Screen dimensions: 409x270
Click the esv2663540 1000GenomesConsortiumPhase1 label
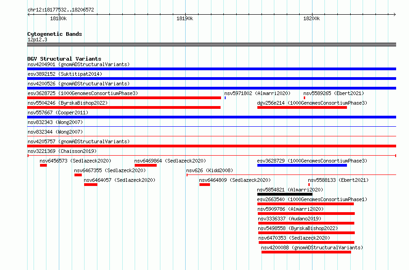coord(312,199)
